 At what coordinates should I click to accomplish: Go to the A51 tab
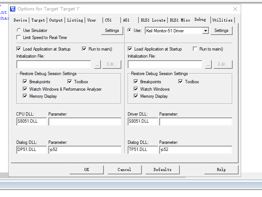pyautogui.click(x=130, y=20)
